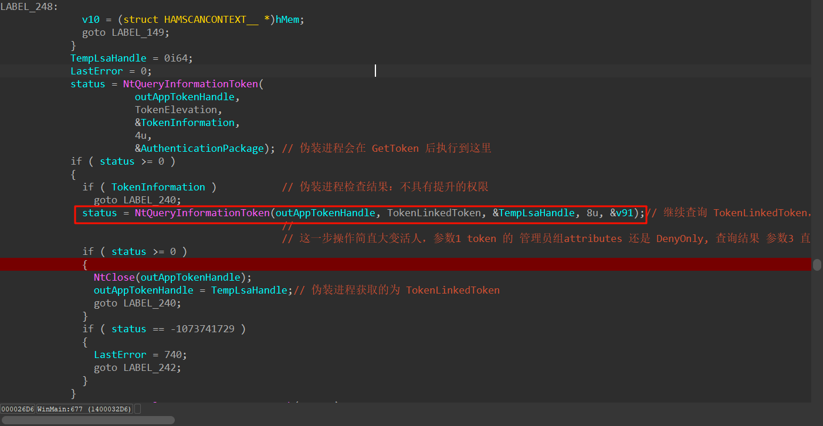Click the v91 variable in boxed call

point(624,213)
